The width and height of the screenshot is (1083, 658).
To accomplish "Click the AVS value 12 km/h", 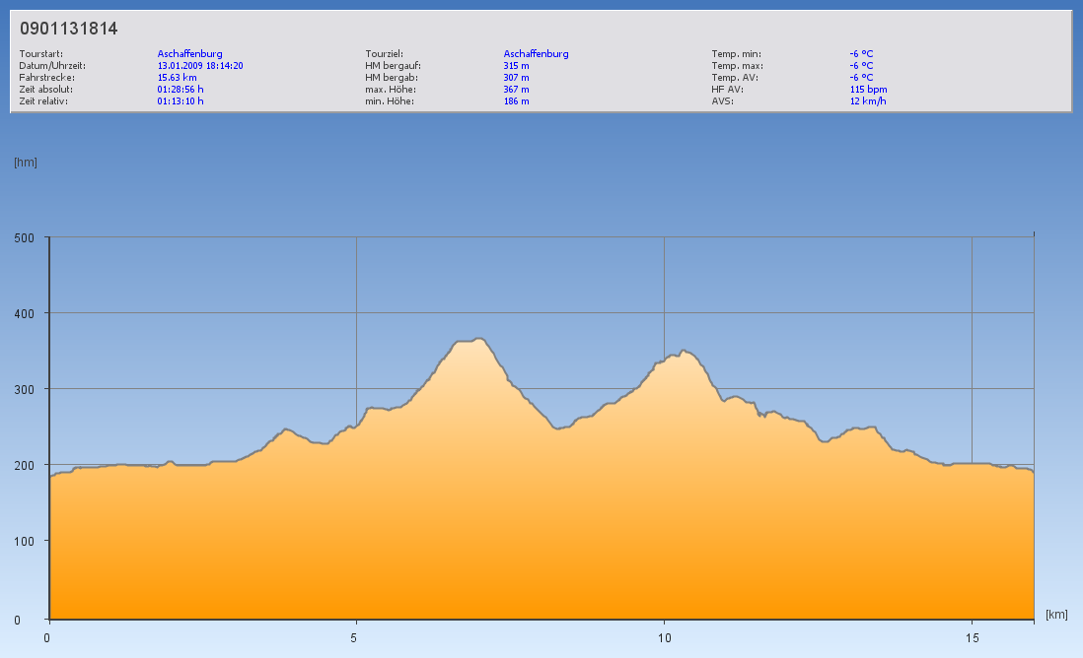I will (865, 100).
